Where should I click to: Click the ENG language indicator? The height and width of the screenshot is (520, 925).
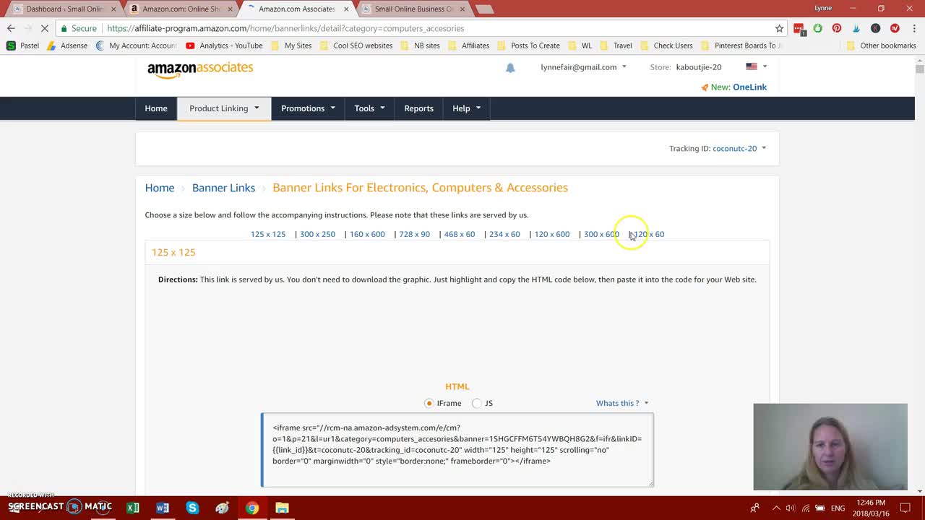click(838, 508)
